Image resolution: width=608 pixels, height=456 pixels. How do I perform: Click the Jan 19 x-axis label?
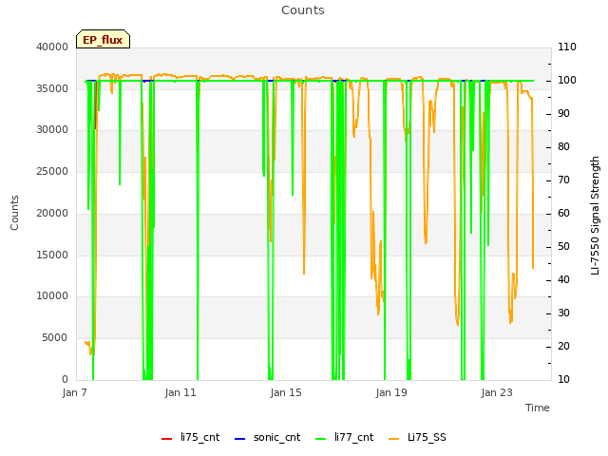coord(391,392)
